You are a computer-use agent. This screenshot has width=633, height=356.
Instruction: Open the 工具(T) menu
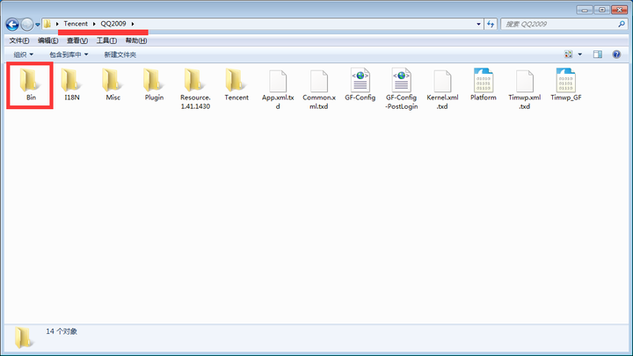coord(106,40)
